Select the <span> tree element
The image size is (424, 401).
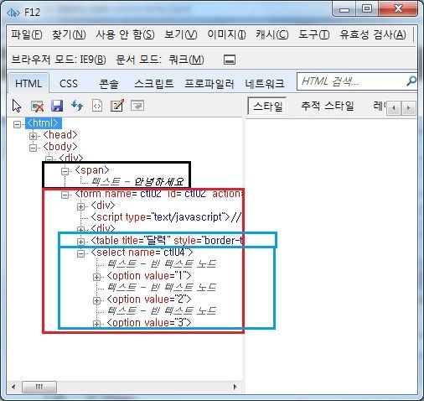[92, 170]
